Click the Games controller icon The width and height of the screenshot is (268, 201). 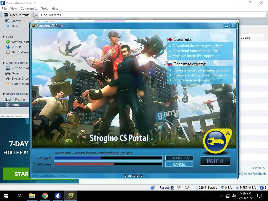pyautogui.click(x=8, y=73)
